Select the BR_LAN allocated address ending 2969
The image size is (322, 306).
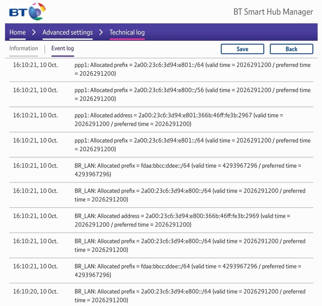182,220
